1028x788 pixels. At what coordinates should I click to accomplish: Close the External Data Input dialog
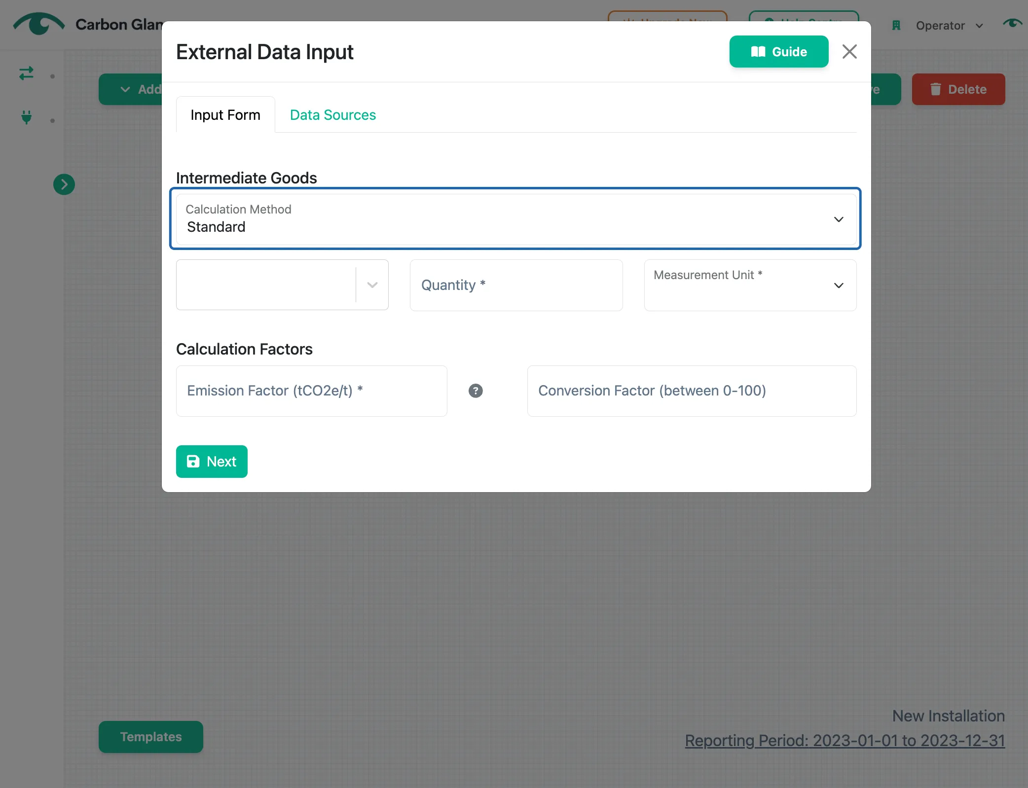(x=849, y=52)
